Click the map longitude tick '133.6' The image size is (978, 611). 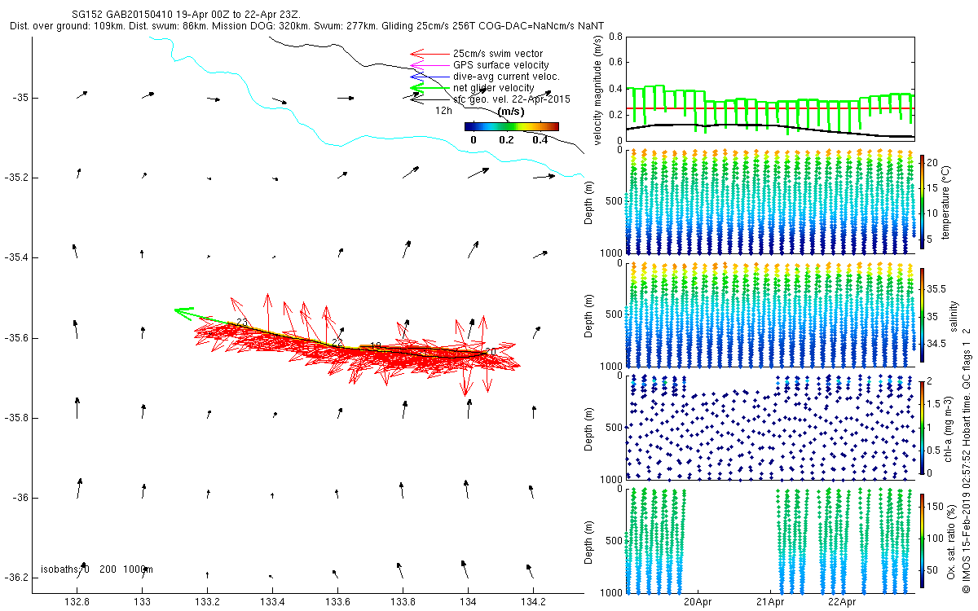click(x=337, y=602)
